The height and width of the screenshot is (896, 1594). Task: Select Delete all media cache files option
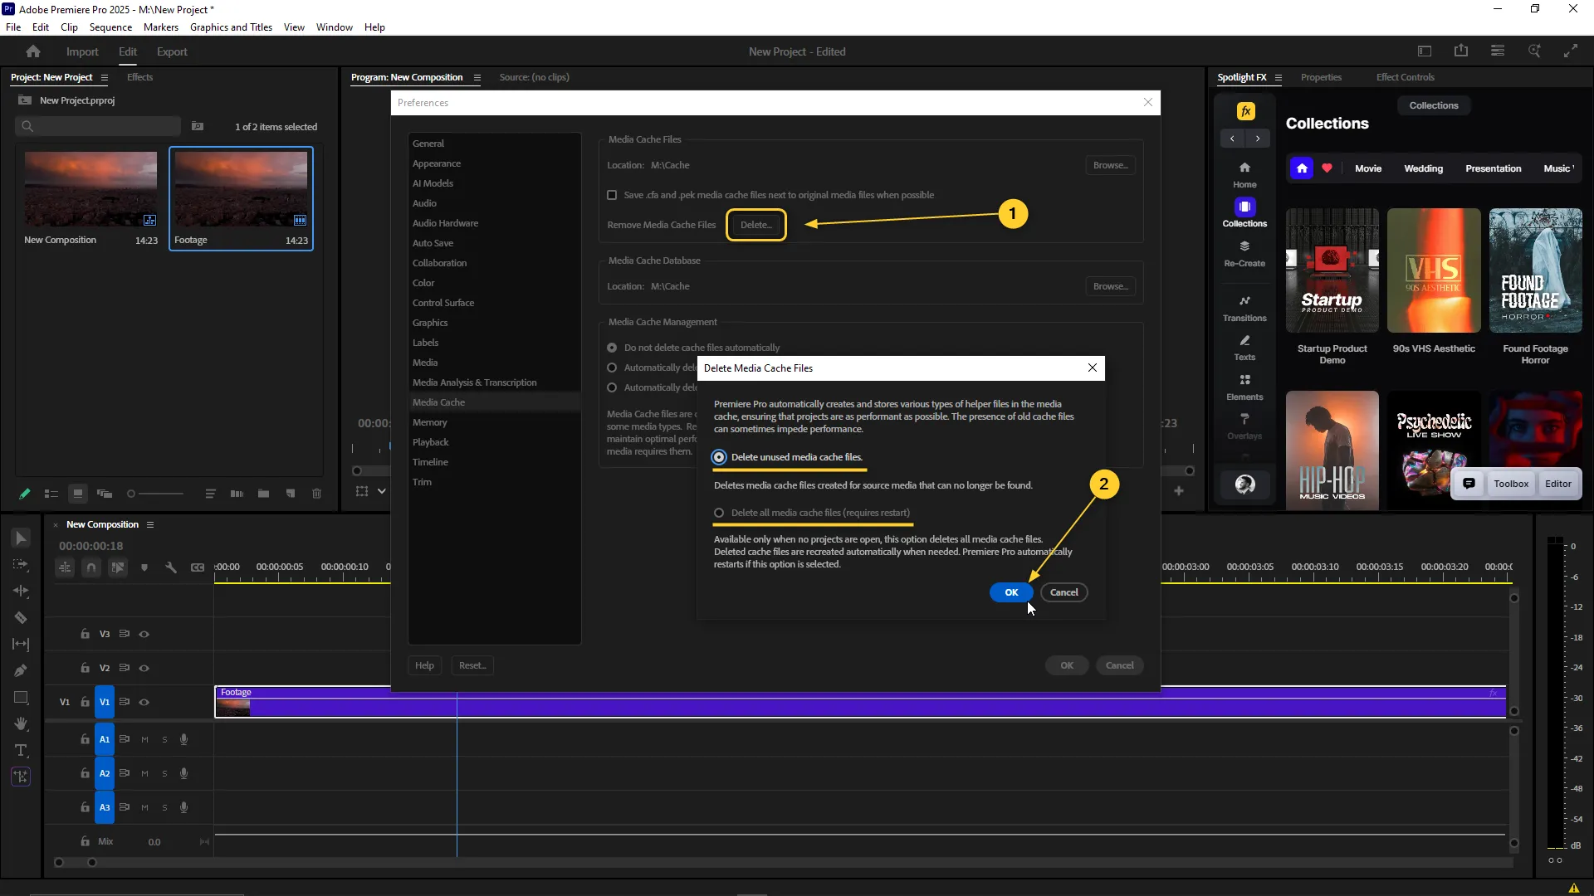[x=719, y=513]
